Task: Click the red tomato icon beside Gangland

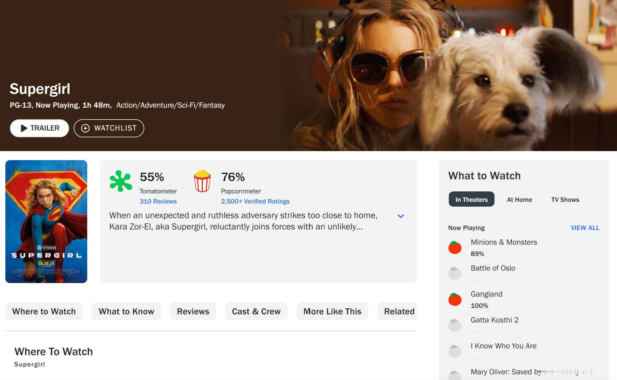Action: [x=455, y=299]
